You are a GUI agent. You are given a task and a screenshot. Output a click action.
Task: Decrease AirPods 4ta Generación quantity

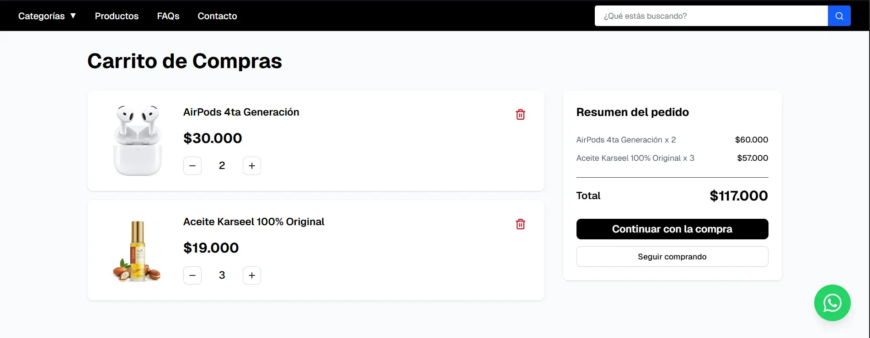click(x=192, y=166)
